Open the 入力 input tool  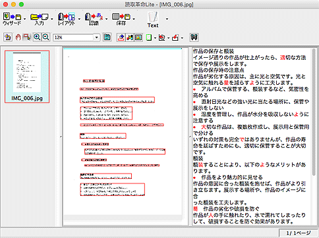(x=39, y=19)
